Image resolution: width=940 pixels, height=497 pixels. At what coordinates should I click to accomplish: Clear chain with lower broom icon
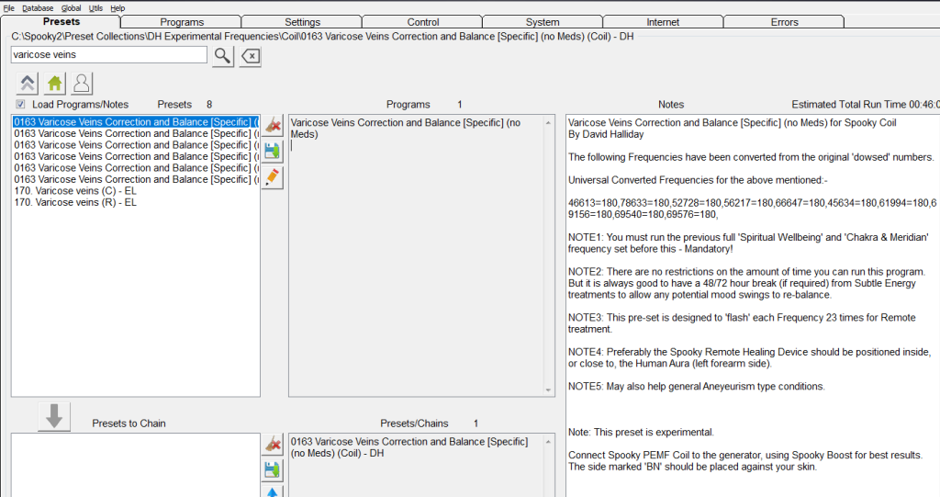273,446
